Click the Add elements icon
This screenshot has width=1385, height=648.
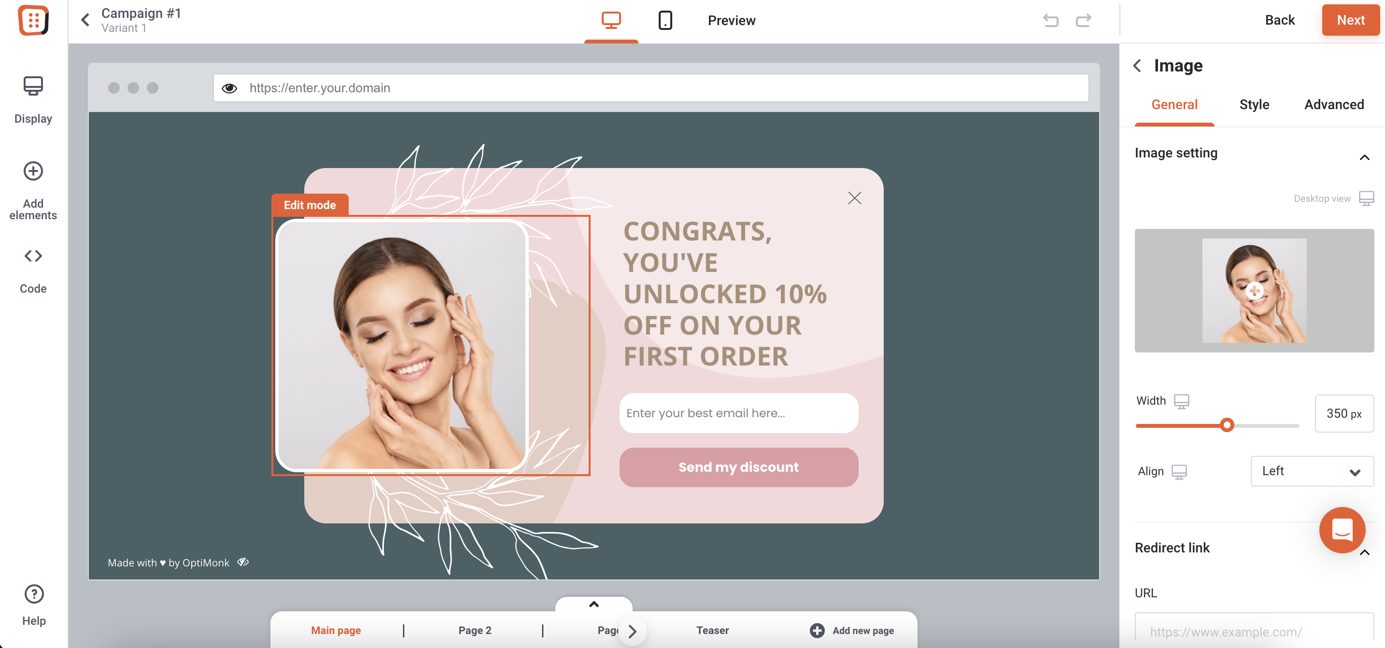[34, 169]
